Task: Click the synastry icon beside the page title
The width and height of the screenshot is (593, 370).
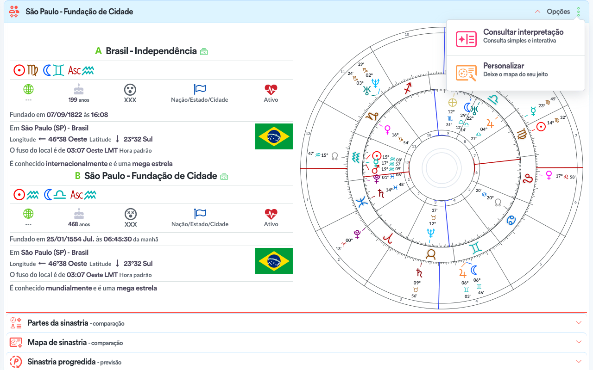Action: click(14, 12)
